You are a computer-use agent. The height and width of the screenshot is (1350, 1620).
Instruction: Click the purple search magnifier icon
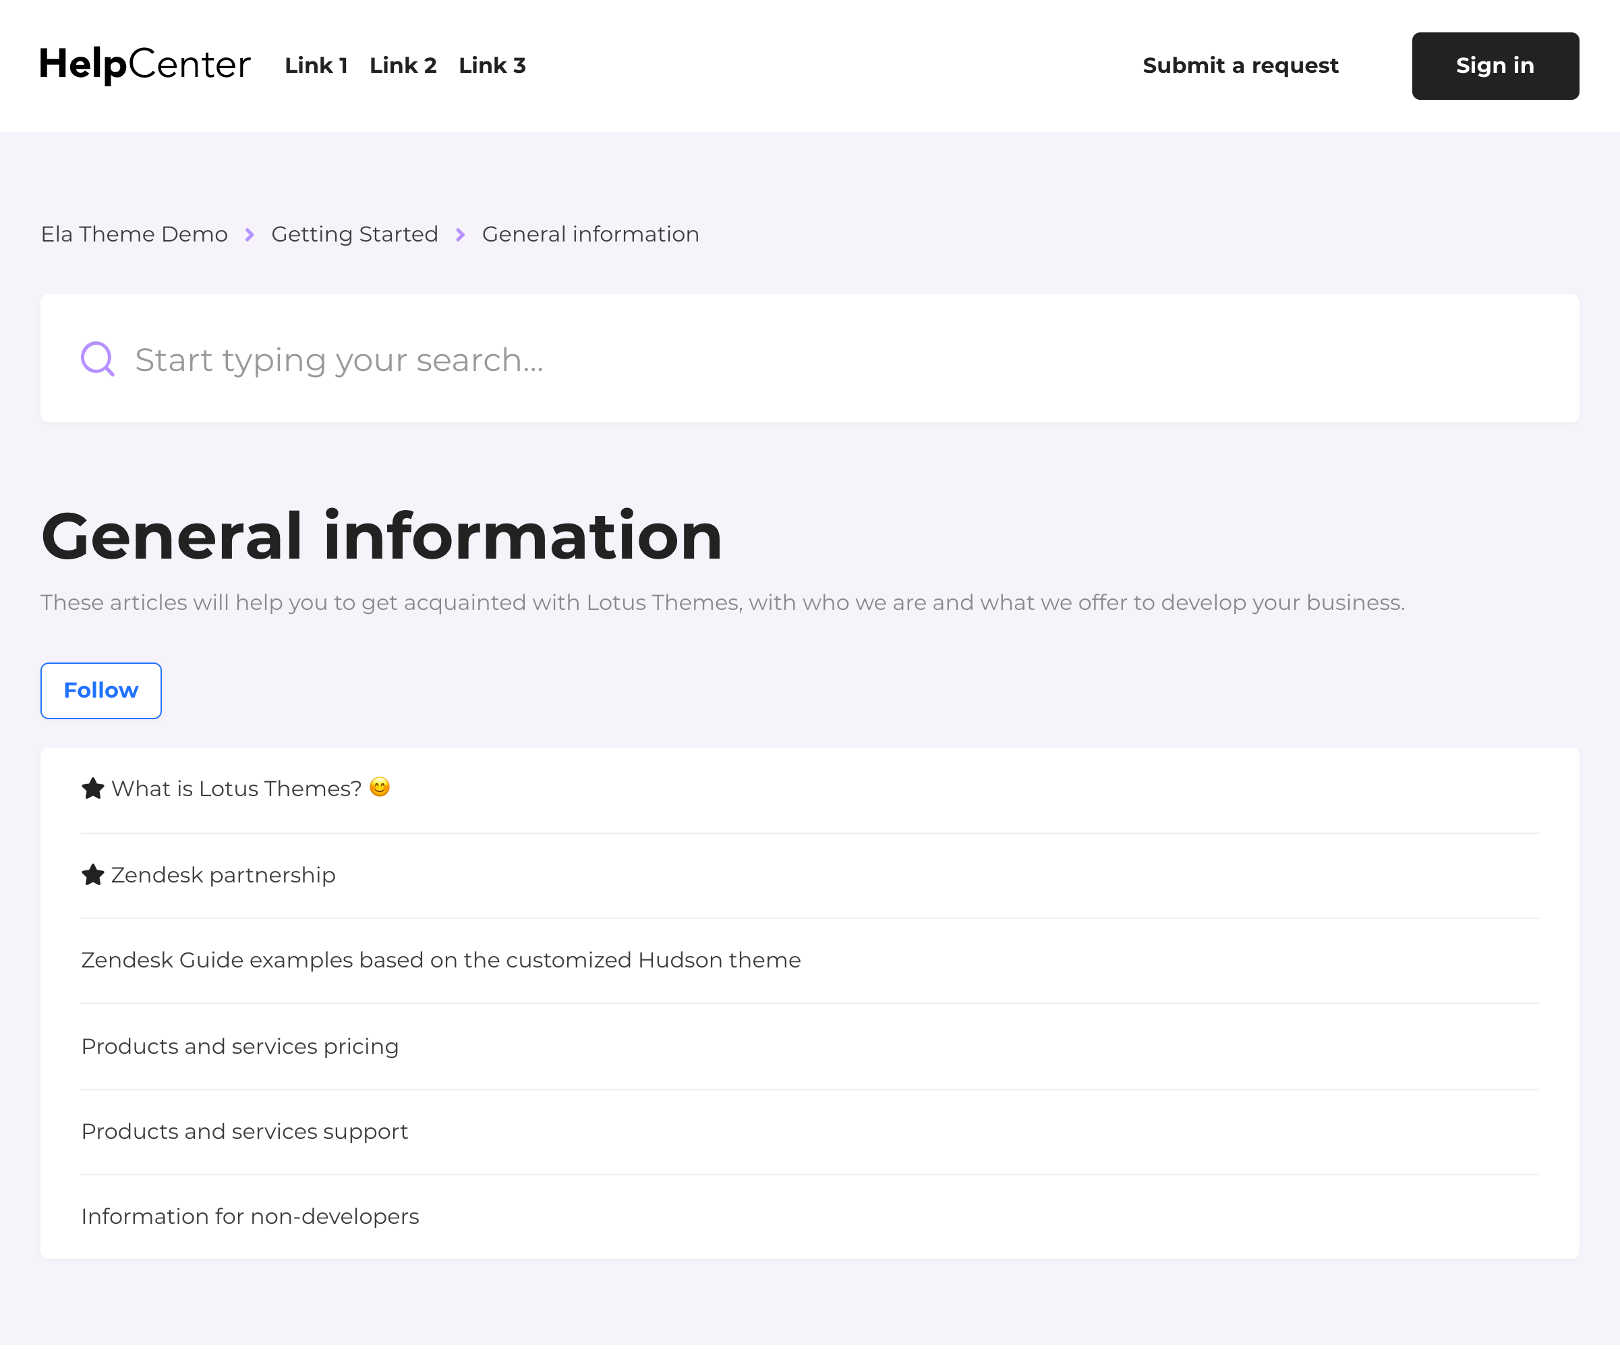[x=98, y=359]
